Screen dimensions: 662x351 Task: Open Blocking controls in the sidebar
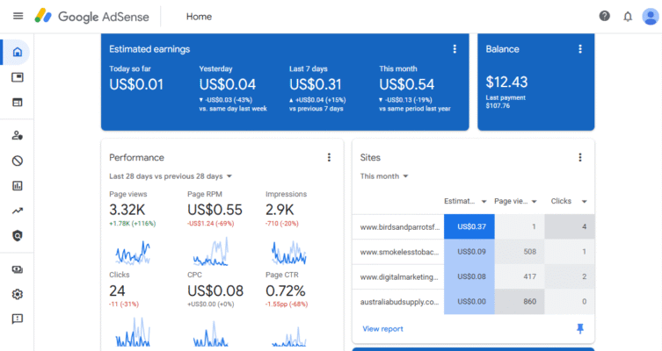point(18,161)
